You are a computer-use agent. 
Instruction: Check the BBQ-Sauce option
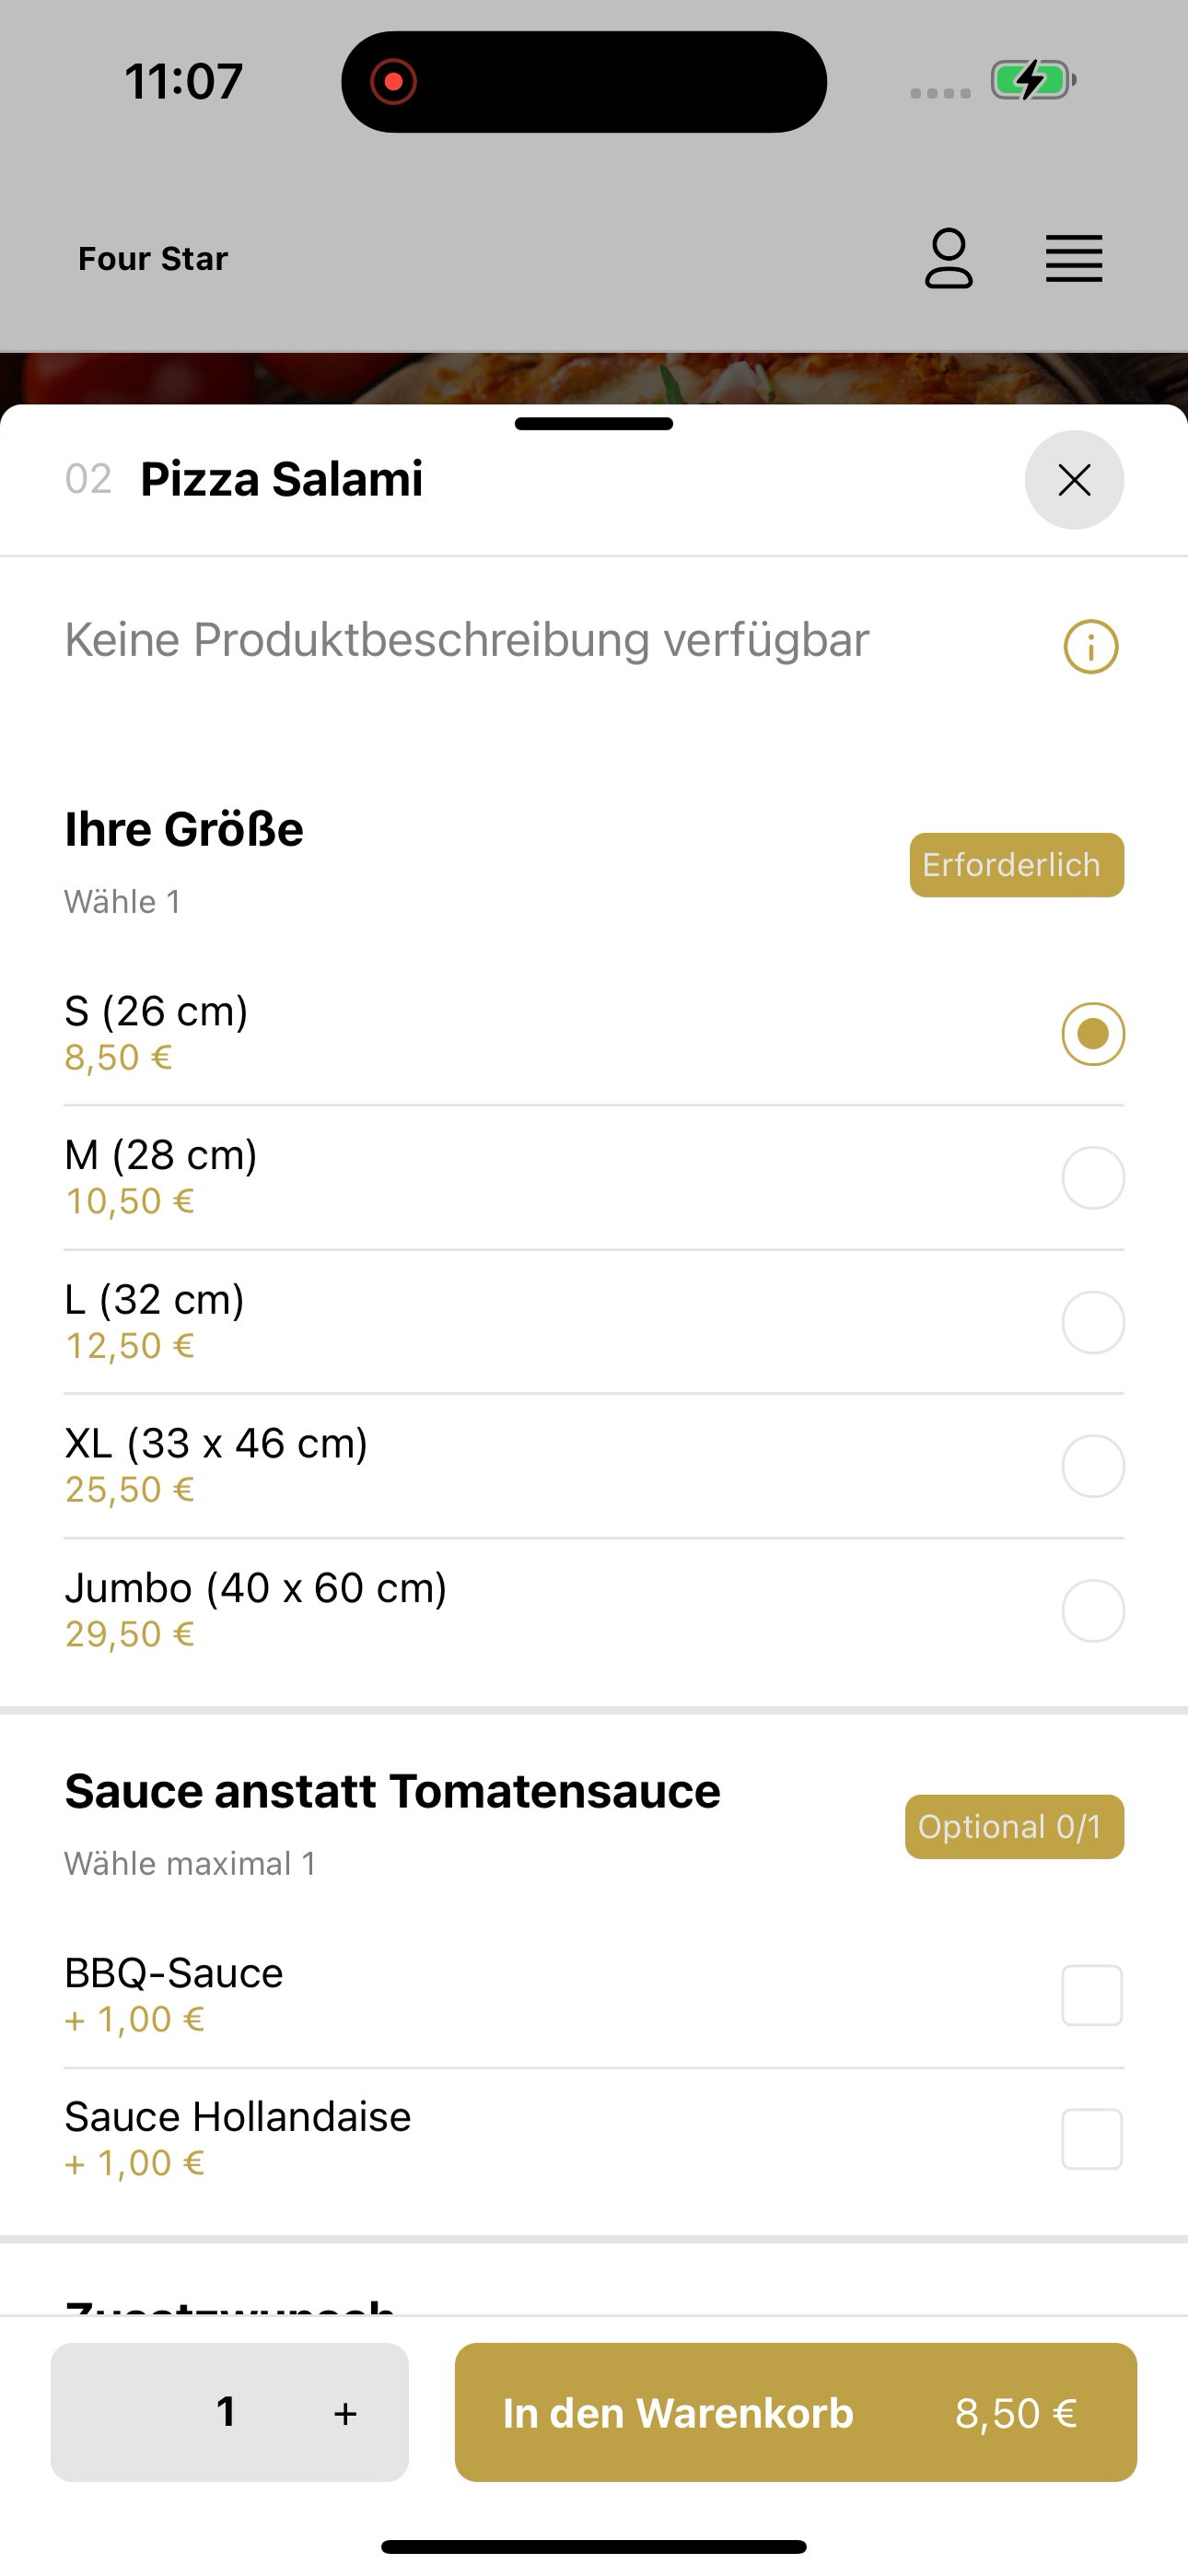(594, 1995)
